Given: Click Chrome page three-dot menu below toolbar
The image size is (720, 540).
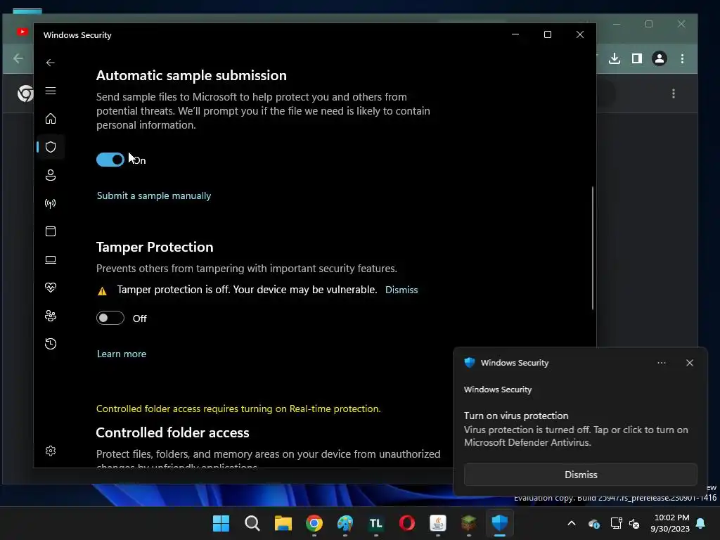Looking at the screenshot, I should coord(674,94).
